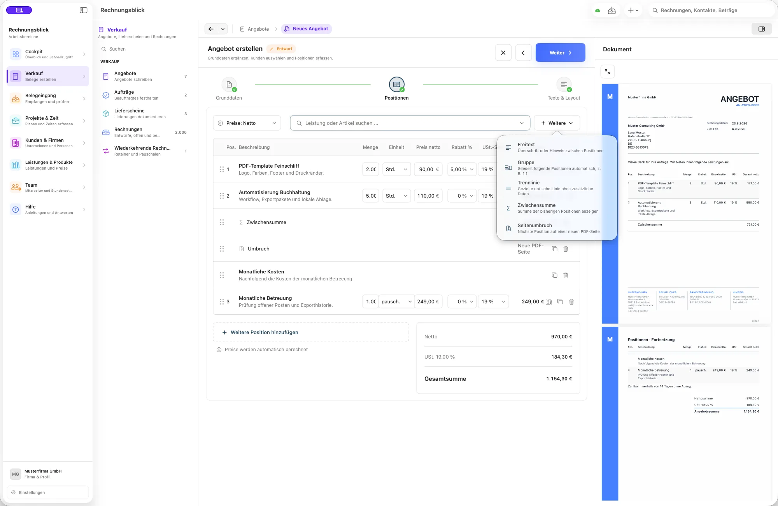
Task: Click Weitere Position hinzufügen
Action: (311, 332)
